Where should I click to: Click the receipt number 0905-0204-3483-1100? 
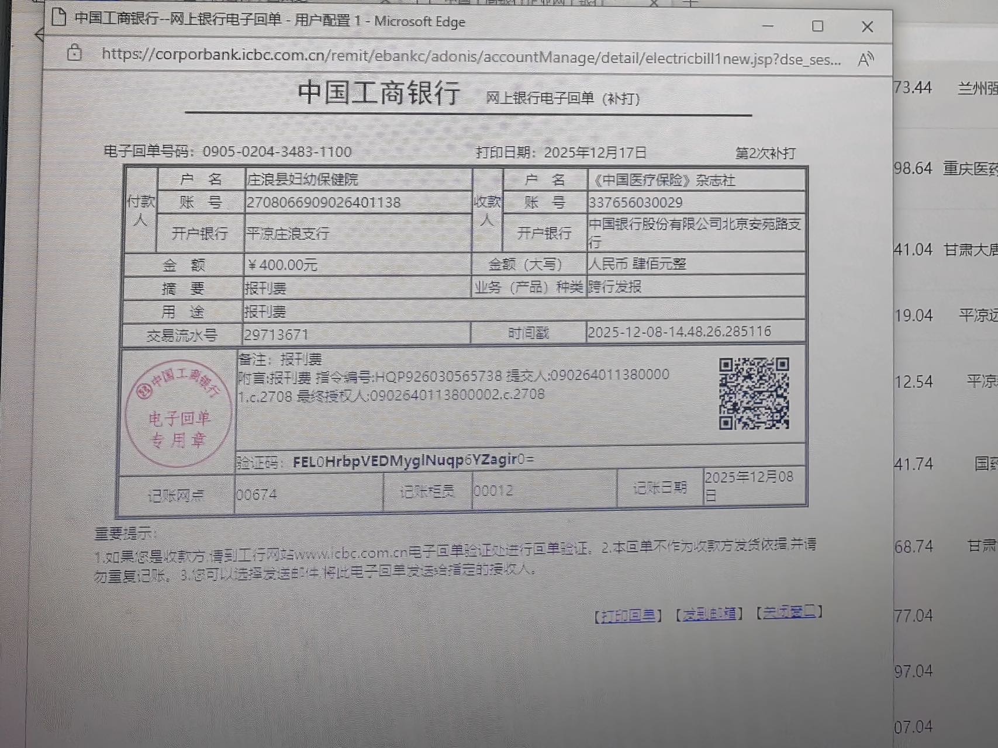[277, 152]
